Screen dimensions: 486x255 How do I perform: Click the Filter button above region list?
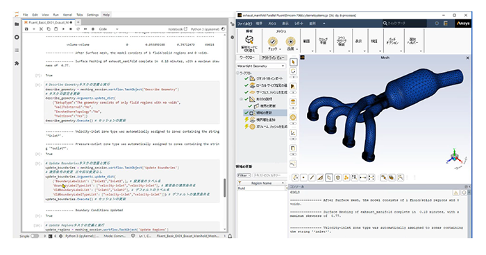(244, 175)
